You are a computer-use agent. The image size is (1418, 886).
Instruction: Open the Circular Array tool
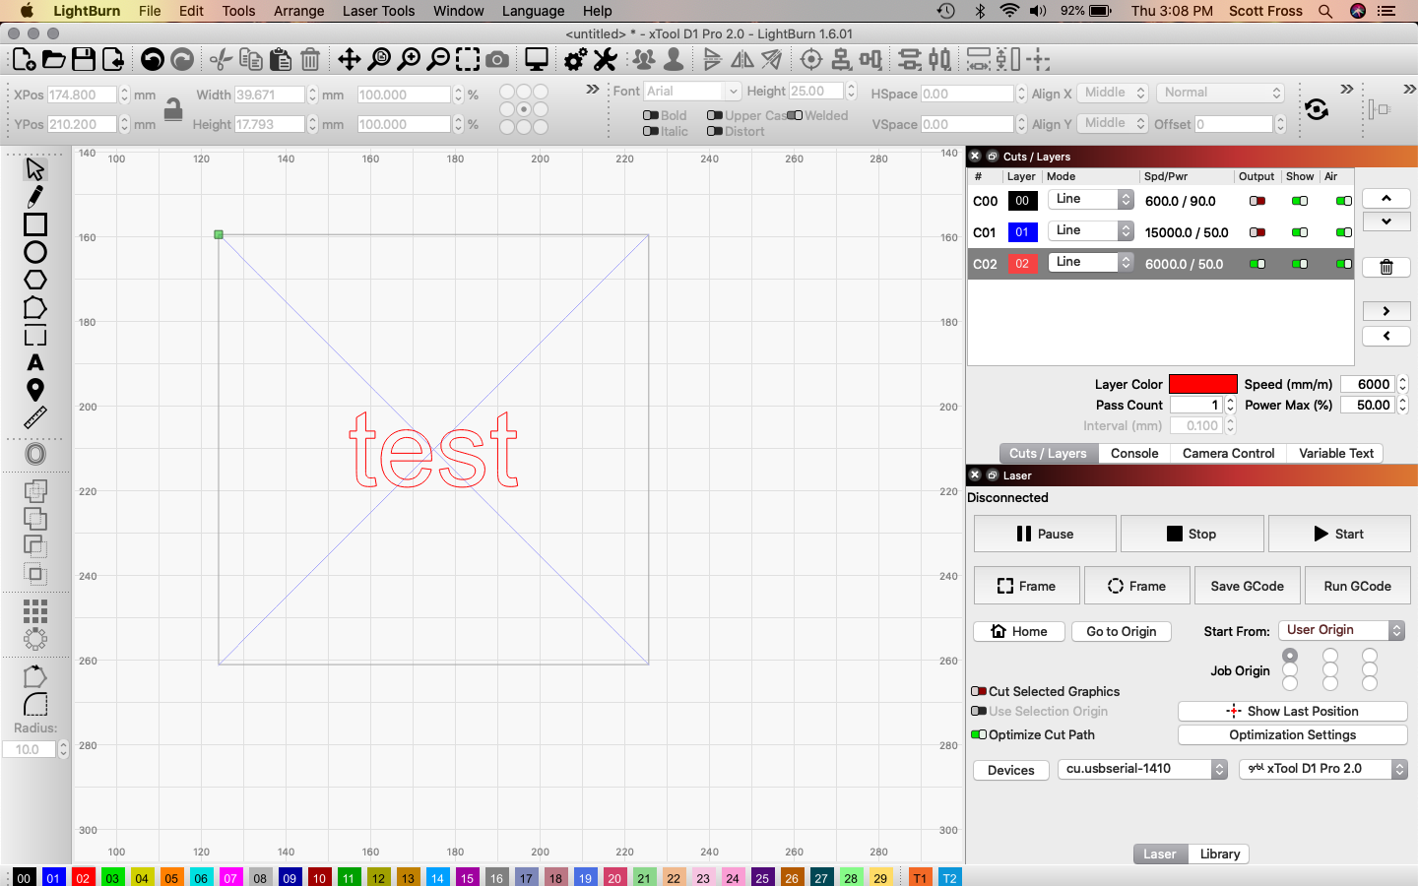click(35, 639)
